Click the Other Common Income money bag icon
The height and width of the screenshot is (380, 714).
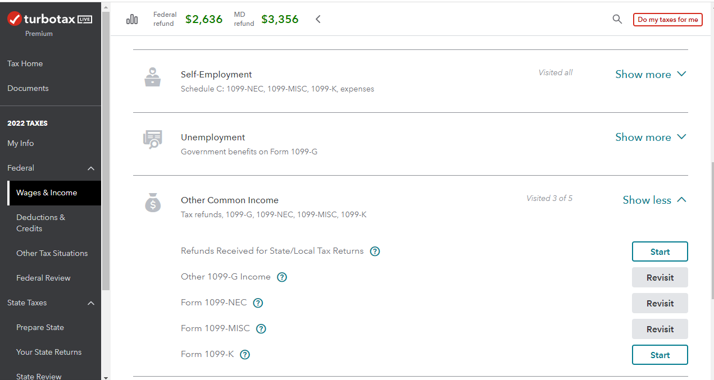[x=153, y=203]
